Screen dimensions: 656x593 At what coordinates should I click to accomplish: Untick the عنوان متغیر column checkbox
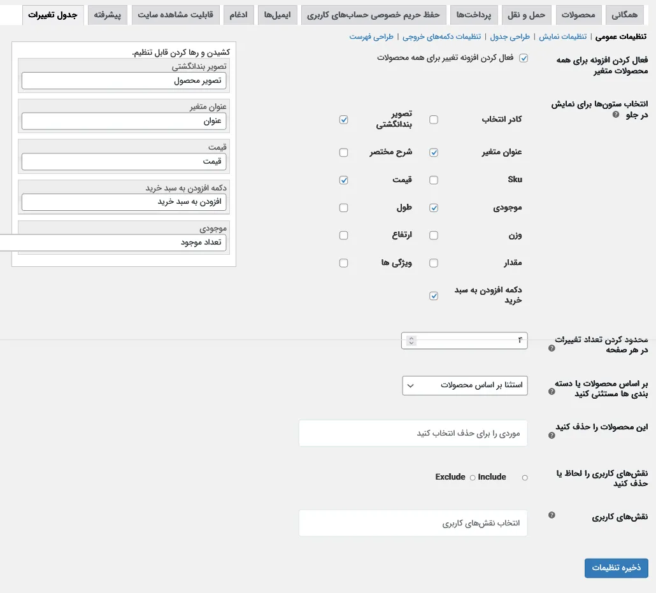(x=434, y=152)
